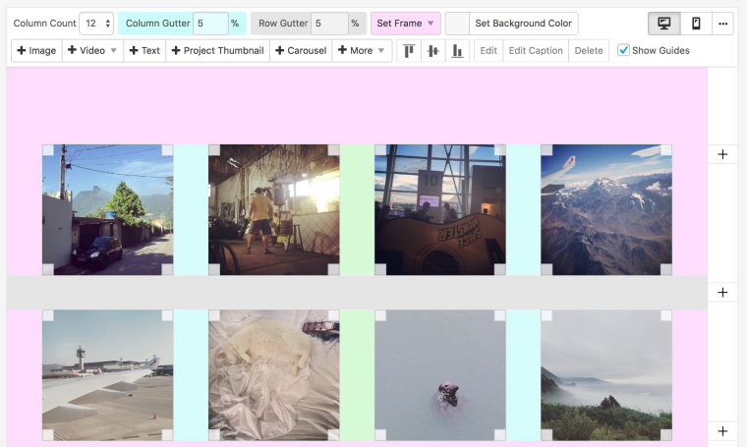This screenshot has height=447, width=747.
Task: Select the airplane wing mountain photo
Action: coord(606,209)
